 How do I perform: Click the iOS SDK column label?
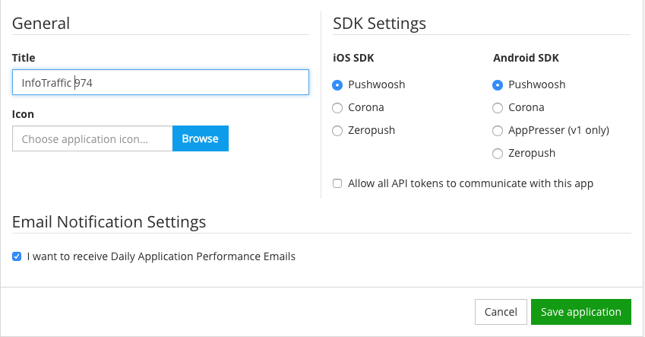[353, 58]
